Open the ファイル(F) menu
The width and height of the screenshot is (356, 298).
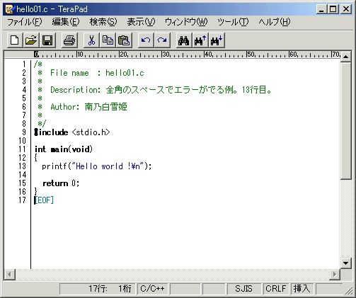25,22
